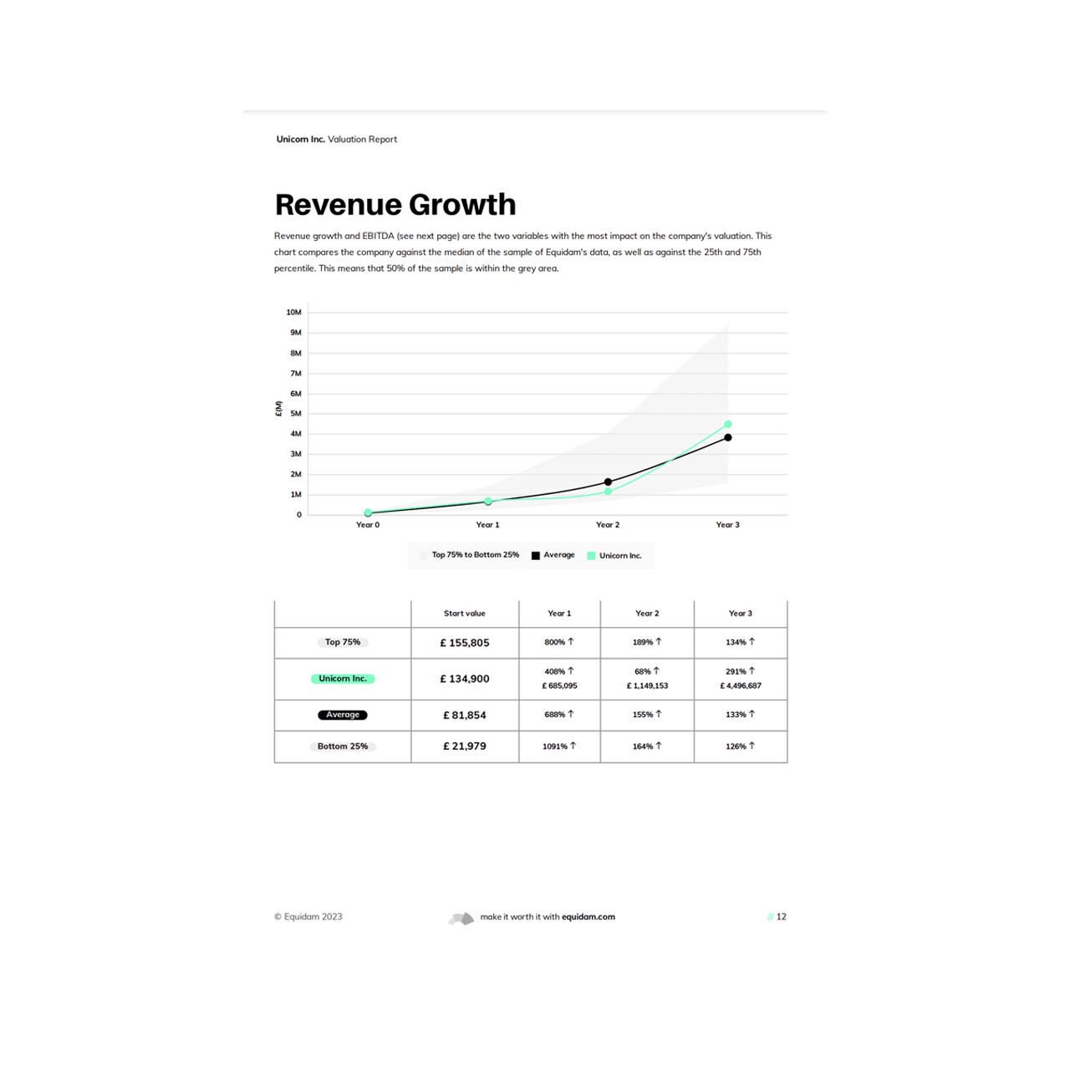Click the '408%' value in the Unicorn Inc. row

[x=555, y=671]
